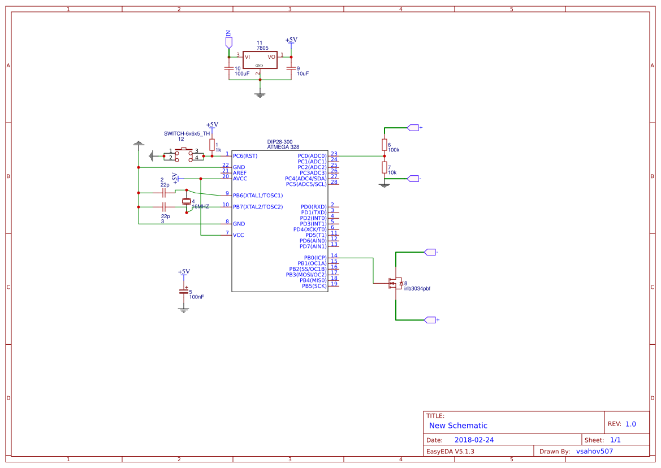
Task: Select the 7805 voltage regulator symbol
Action: pos(261,59)
